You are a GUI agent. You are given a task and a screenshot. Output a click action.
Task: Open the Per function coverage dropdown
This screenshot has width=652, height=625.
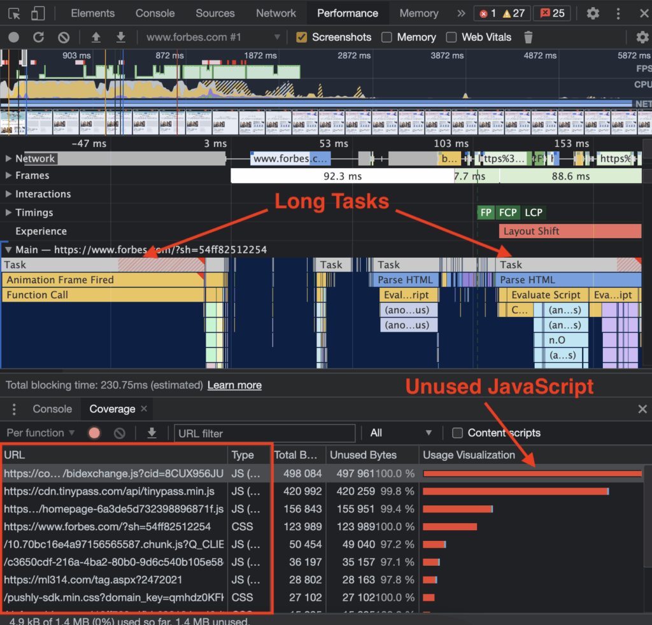tap(41, 433)
